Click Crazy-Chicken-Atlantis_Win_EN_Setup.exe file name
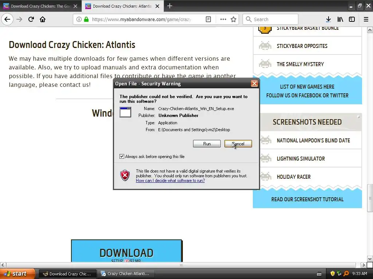This screenshot has height=279, width=373. point(196,109)
